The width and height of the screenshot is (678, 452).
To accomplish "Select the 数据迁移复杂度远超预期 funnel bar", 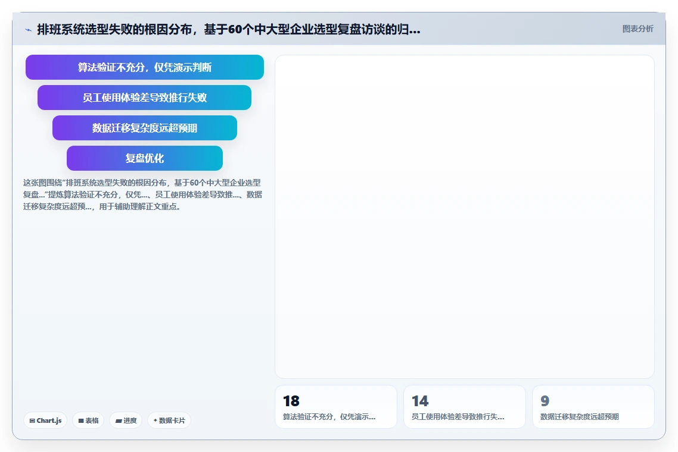I will pos(144,128).
